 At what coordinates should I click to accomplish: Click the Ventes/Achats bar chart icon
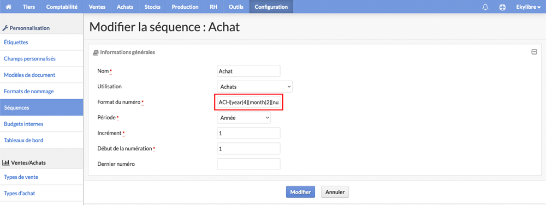pyautogui.click(x=5, y=162)
